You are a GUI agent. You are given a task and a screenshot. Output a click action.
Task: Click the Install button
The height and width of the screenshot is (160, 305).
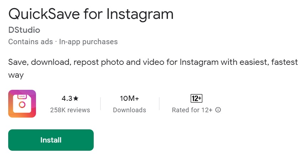tap(51, 140)
